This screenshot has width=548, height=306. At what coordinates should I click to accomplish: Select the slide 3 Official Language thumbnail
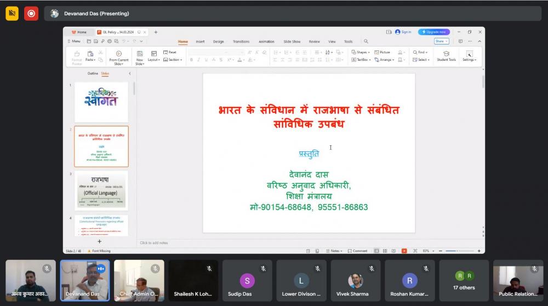tap(101, 190)
